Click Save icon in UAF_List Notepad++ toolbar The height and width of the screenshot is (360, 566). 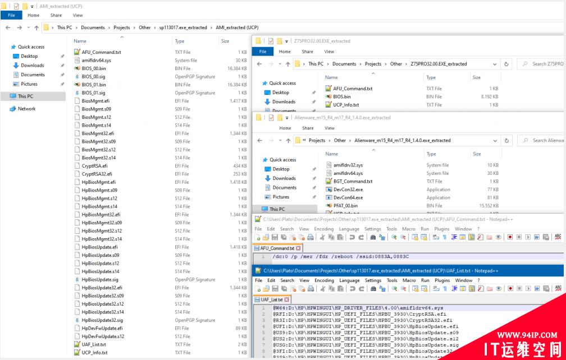(x=276, y=289)
